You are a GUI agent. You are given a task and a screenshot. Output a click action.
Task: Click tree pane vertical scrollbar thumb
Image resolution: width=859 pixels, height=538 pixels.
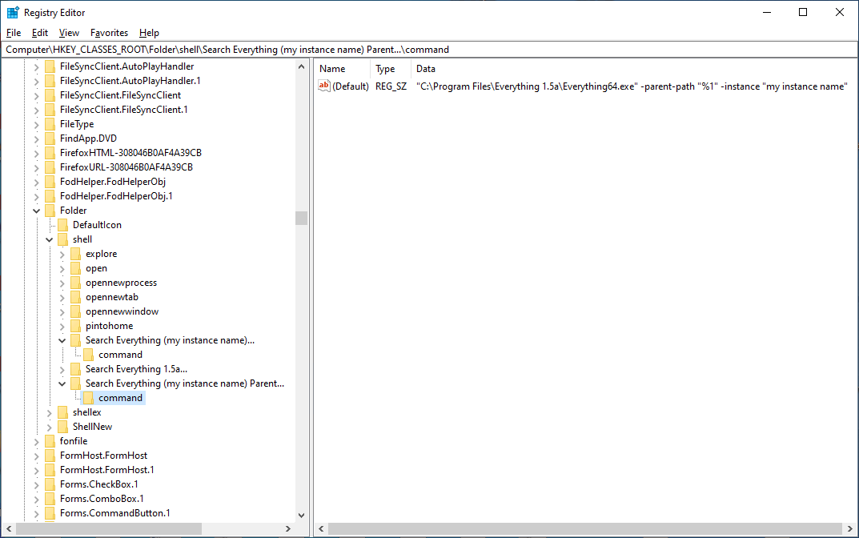(x=301, y=218)
